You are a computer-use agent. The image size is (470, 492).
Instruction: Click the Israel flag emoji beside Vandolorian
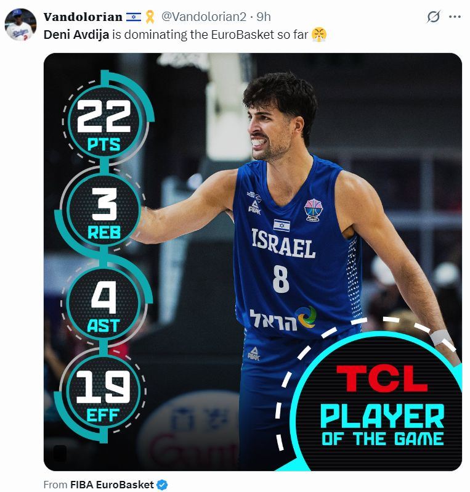pyautogui.click(x=134, y=17)
